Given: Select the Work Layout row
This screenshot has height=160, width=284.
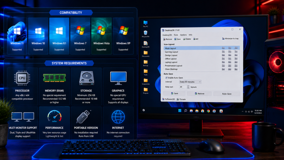Looking at the screenshot, I should click(x=202, y=48).
